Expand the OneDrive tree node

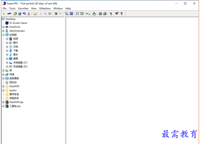coord(3,27)
